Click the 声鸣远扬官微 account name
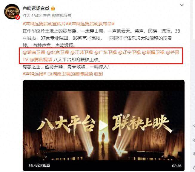The image size is (195, 172). point(36,8)
